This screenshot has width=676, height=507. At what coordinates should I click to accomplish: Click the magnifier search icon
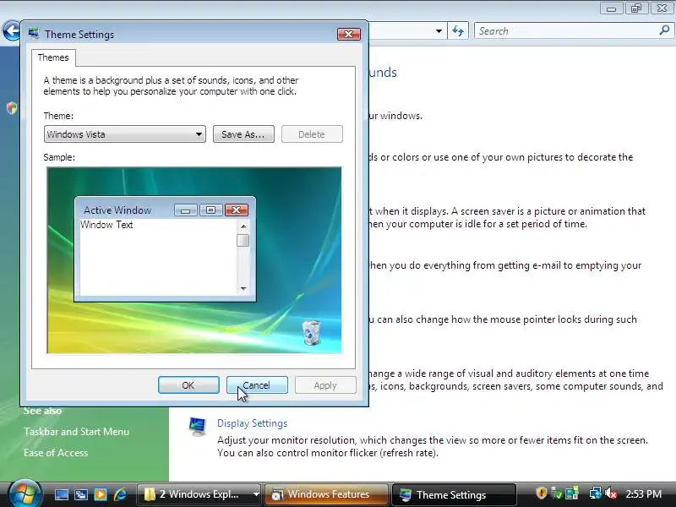click(x=664, y=30)
